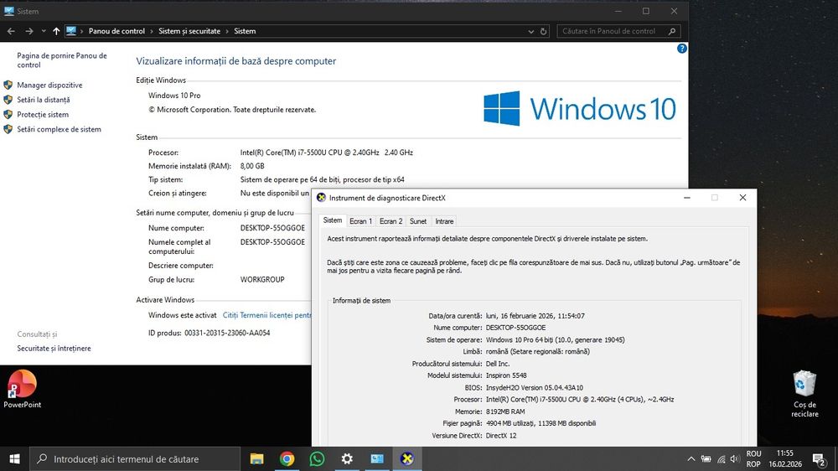Viewport: 838px width, 471px height.
Task: Click the Sistem window title icon
Action: (9, 11)
